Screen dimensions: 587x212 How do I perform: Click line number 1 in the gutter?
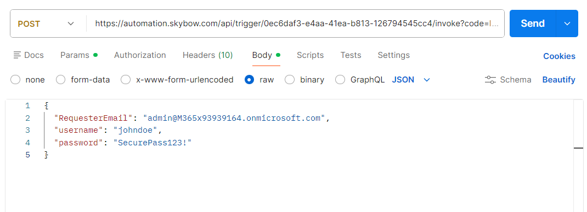coord(27,106)
